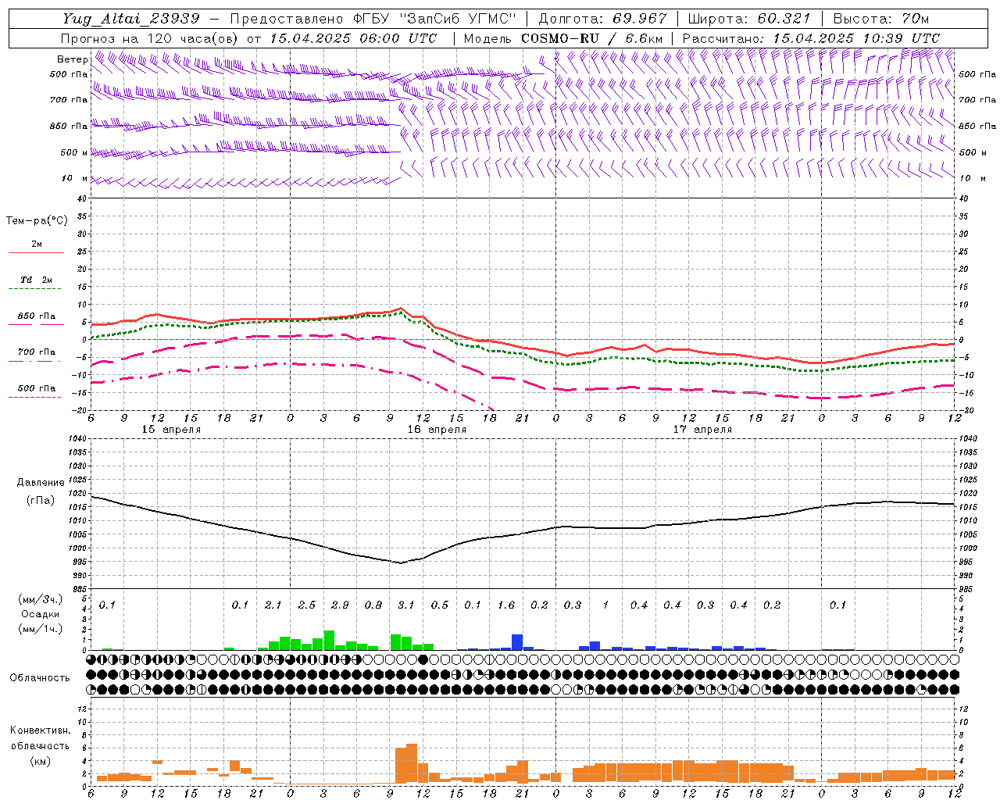Select the Облачность cloud cover label

tap(40, 678)
